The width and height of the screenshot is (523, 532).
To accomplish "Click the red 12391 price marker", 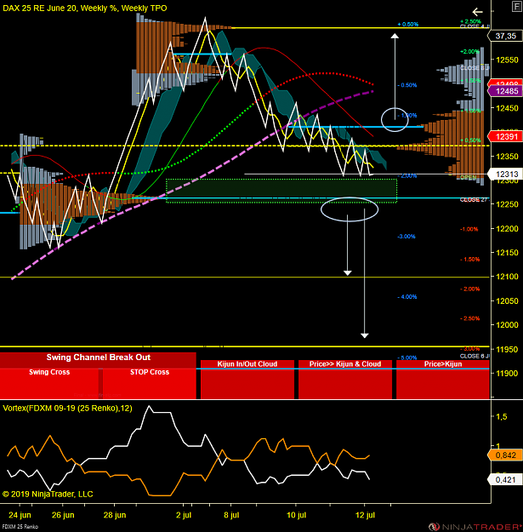I will pyautogui.click(x=505, y=136).
